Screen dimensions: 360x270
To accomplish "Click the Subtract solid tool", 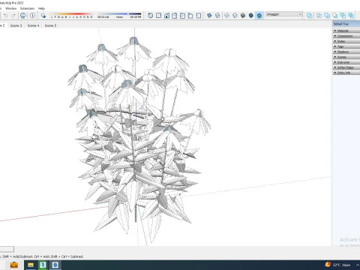I will point(335,16).
